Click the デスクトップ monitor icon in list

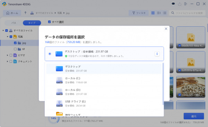pyautogui.click(x=59, y=69)
